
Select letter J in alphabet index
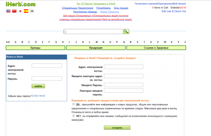coord(76,42)
